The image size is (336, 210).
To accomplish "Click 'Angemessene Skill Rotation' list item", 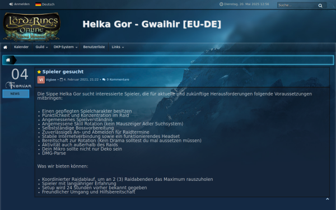I will (x=113, y=124).
